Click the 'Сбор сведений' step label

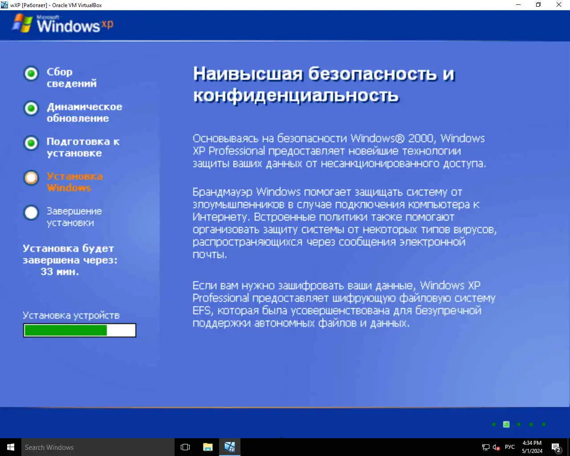pos(71,77)
